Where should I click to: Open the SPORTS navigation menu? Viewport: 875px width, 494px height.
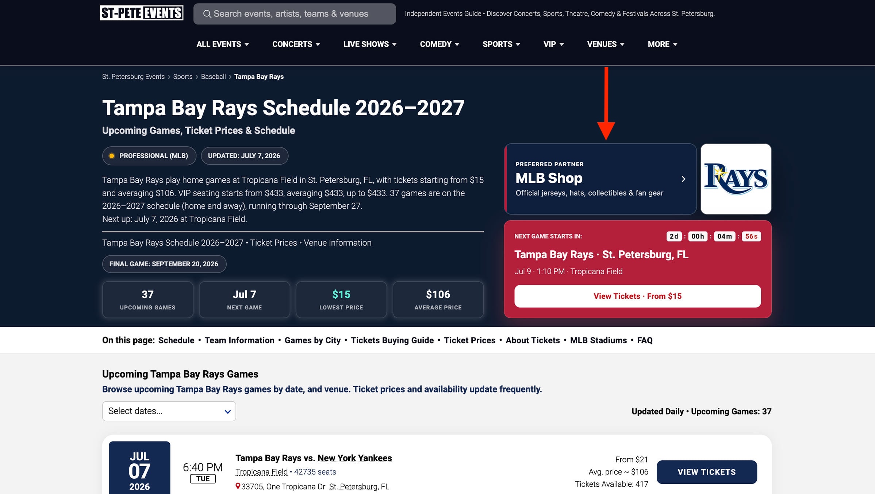[x=501, y=44]
